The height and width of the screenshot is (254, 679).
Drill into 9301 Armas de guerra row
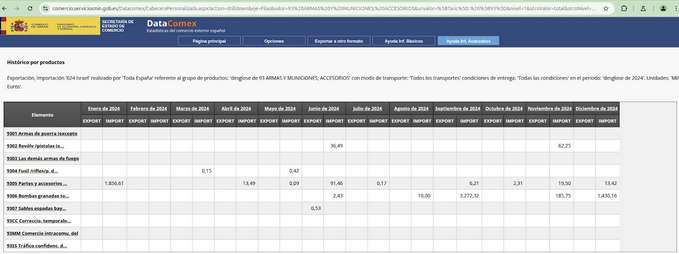[x=42, y=133]
